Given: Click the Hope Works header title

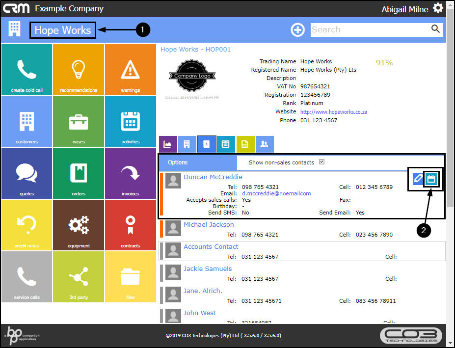Looking at the screenshot, I should [x=63, y=30].
